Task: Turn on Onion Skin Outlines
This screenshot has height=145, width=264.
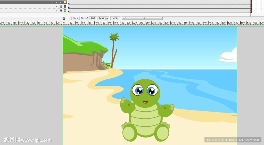Action: point(78,19)
